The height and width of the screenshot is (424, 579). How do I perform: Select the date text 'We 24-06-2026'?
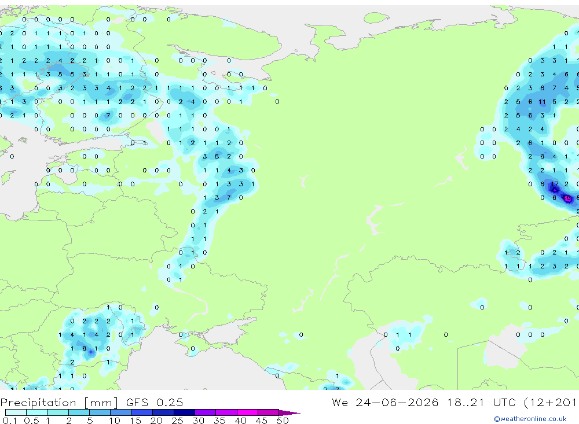coord(385,402)
